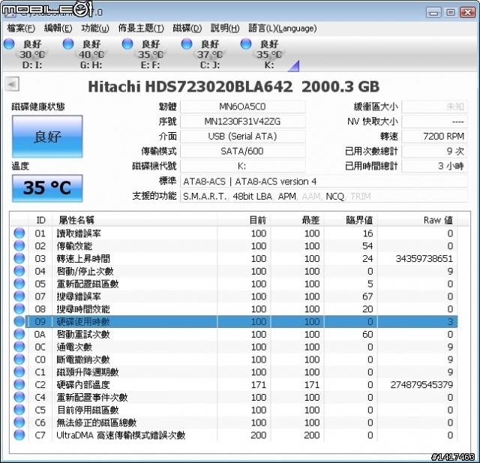Click status orb for attribute C4
Screen dimensions: 480x463
pyautogui.click(x=19, y=397)
